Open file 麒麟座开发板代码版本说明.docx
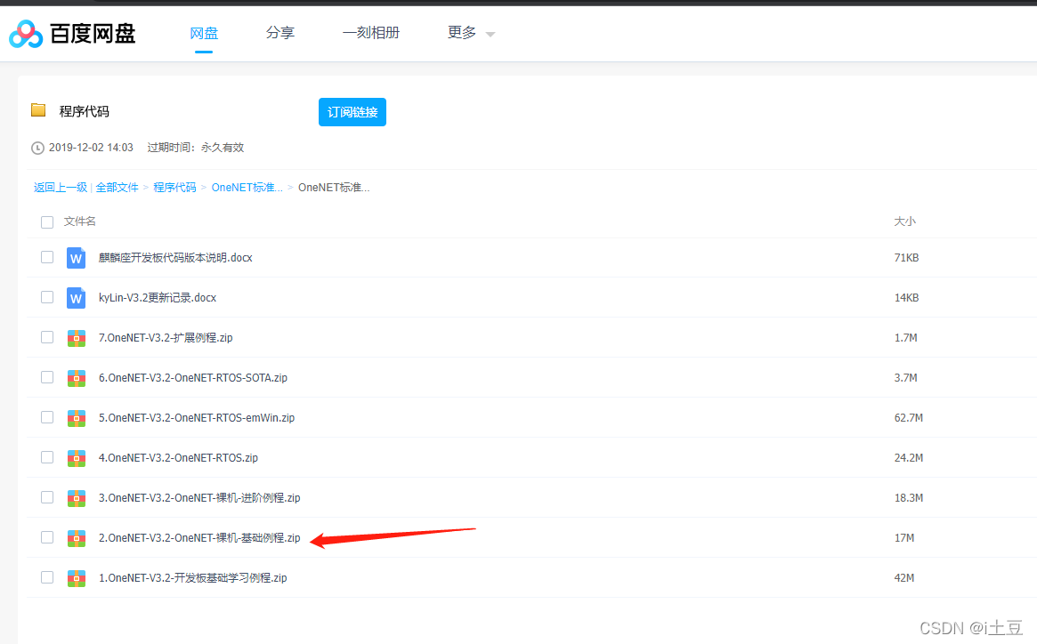 (x=175, y=258)
